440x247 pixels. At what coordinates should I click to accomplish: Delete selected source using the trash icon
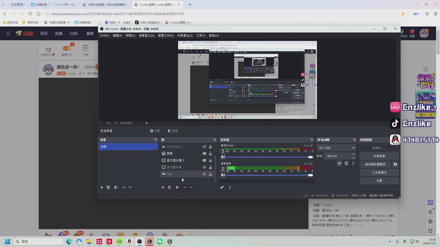pos(169,187)
